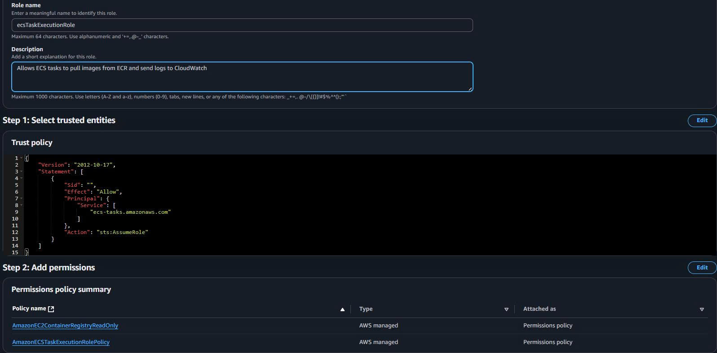
Task: Open the AmazonECSTaskExecutionRolePolicy policy link
Action: coord(61,342)
